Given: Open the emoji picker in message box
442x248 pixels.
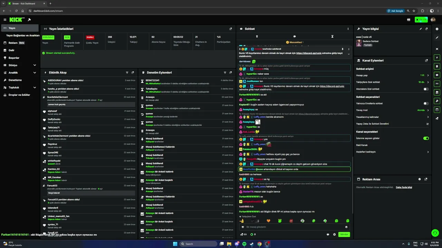Looking at the screenshot, I should coord(346,227).
